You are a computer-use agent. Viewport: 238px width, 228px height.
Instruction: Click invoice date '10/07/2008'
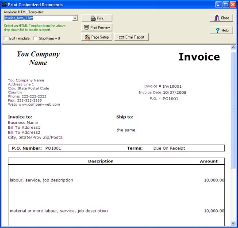(175, 93)
